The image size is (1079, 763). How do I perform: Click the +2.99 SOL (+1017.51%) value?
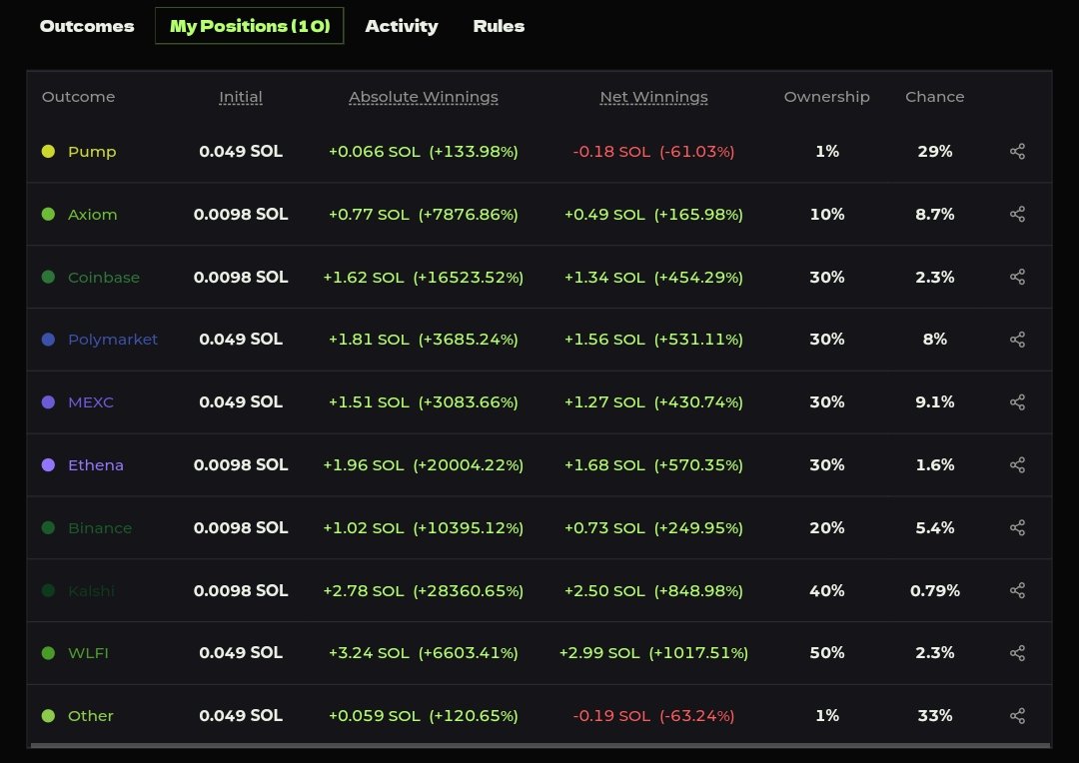pyautogui.click(x=653, y=653)
